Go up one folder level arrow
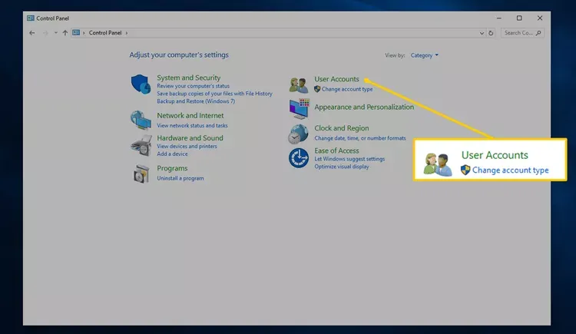Screen dimensions: 576x334 tap(65, 33)
